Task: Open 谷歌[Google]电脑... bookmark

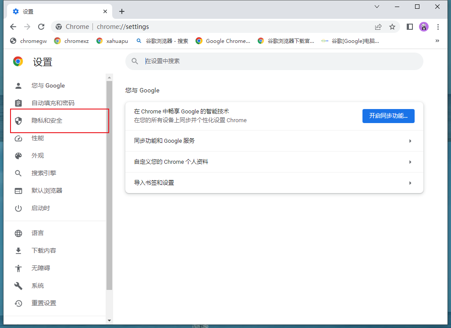Action: pos(350,41)
